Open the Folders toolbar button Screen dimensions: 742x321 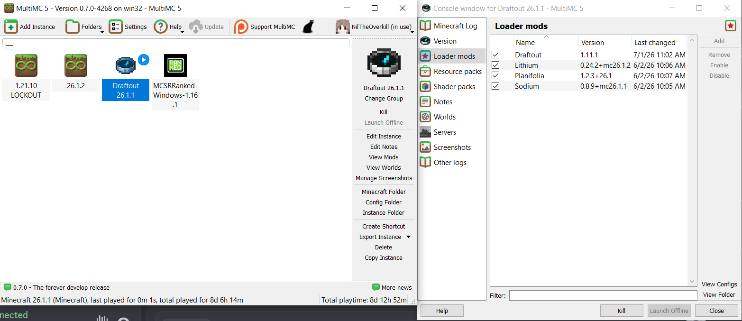[83, 27]
